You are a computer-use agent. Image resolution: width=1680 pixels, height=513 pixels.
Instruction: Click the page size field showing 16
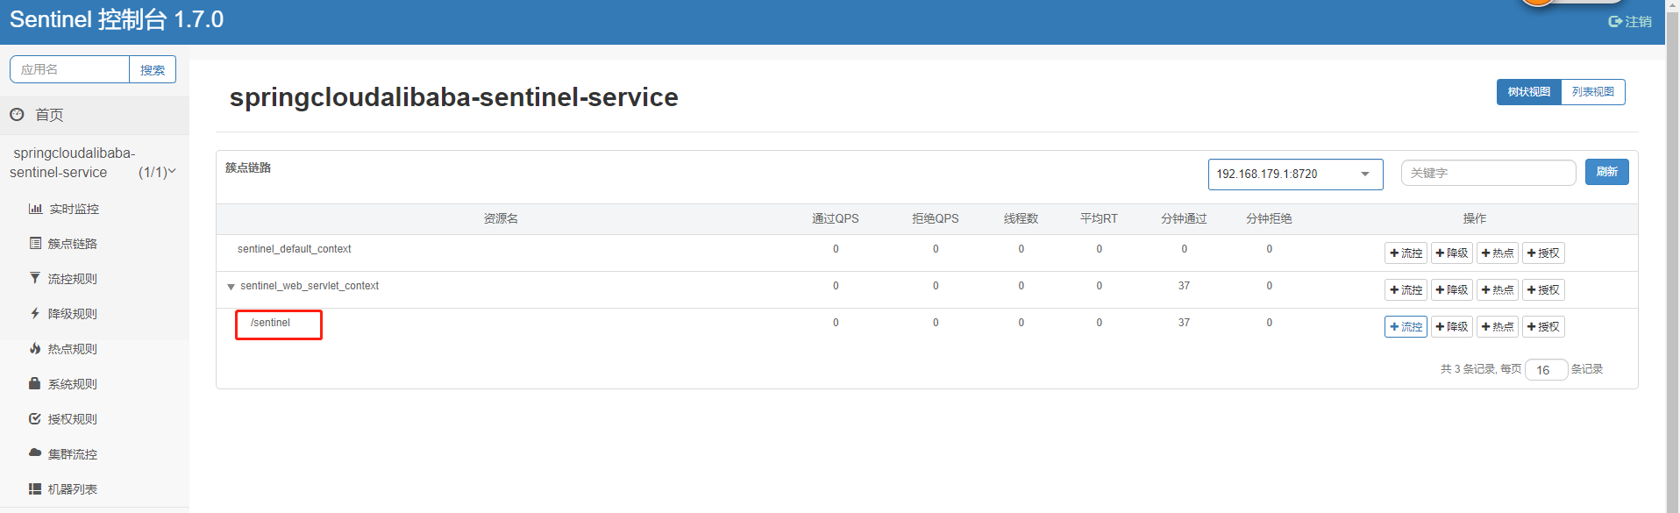[x=1546, y=370]
